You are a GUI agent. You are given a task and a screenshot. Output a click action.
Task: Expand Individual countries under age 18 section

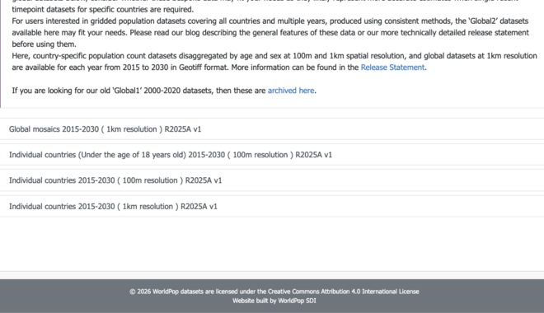tap(272, 155)
